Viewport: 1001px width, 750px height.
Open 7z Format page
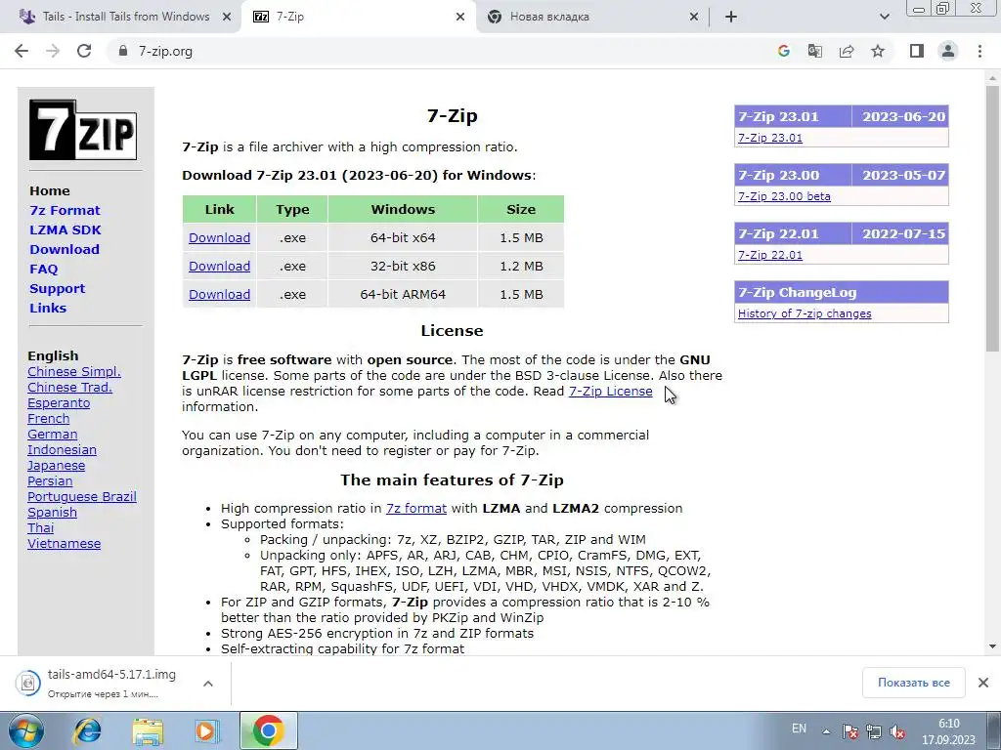coord(65,210)
